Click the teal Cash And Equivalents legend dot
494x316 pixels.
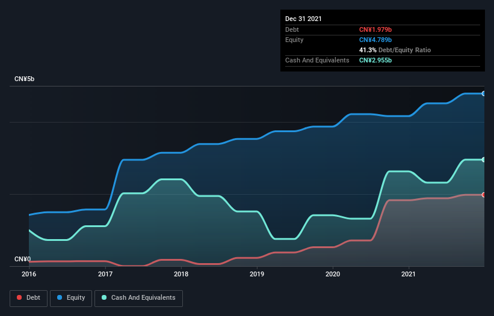pos(104,297)
